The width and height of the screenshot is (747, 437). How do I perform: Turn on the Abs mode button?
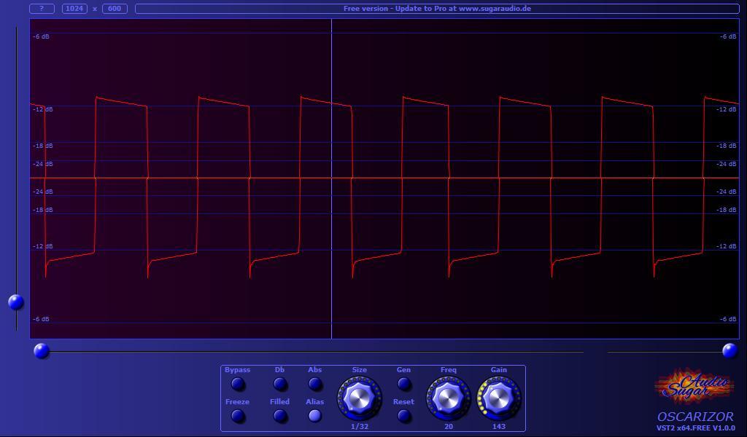pyautogui.click(x=315, y=384)
